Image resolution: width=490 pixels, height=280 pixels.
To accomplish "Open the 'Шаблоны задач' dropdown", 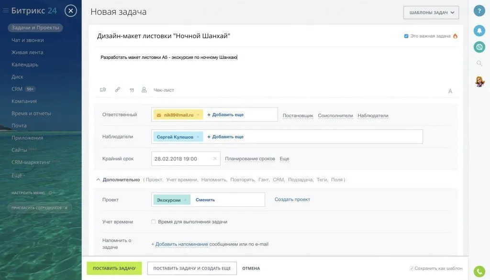I will [430, 12].
